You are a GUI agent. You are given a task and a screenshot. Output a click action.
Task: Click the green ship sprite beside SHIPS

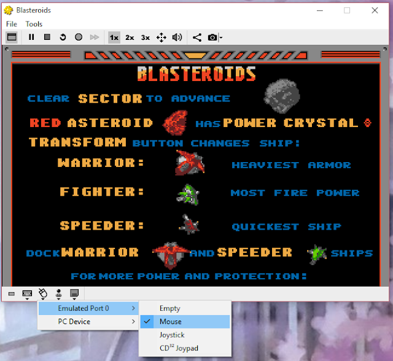pos(317,254)
